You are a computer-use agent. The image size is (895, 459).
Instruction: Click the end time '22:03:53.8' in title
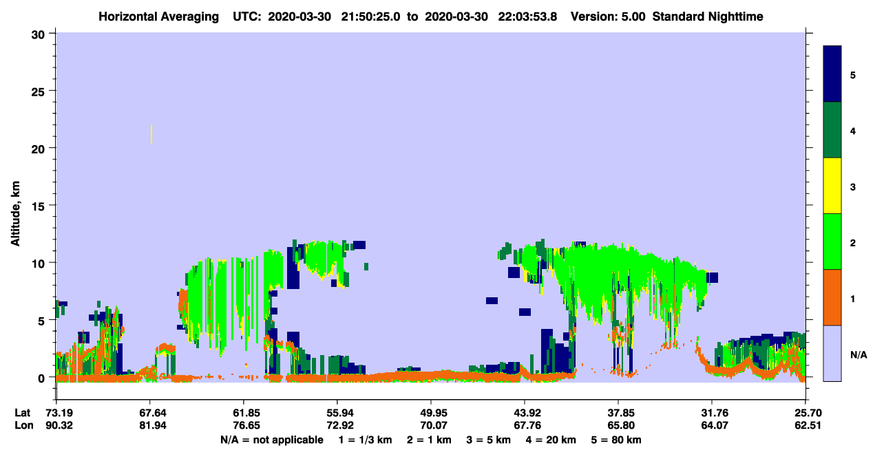coord(529,16)
